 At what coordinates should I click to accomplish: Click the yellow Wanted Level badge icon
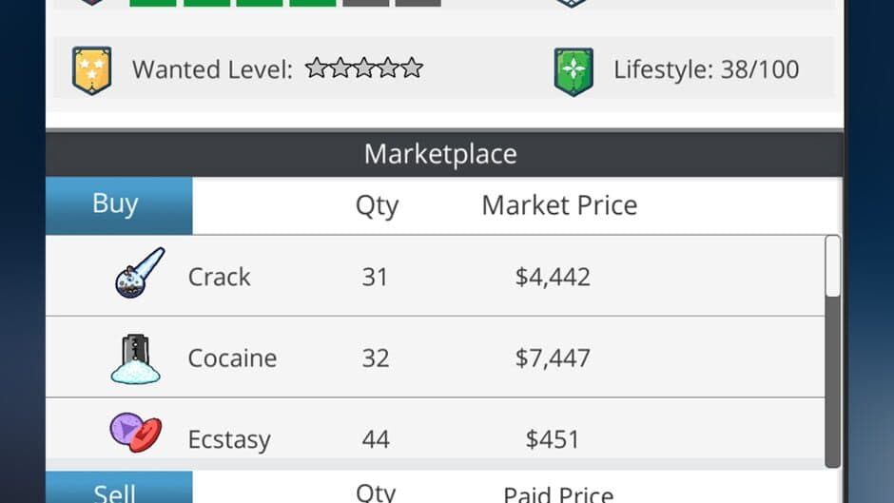92,70
